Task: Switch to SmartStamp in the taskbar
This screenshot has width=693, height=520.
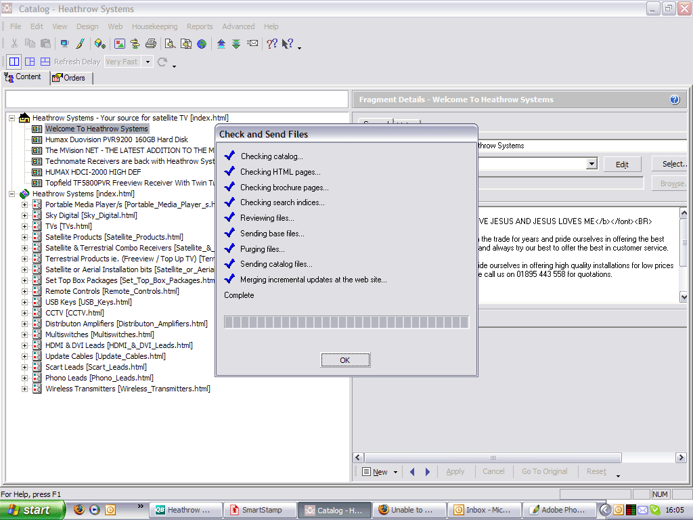Action: 261,510
